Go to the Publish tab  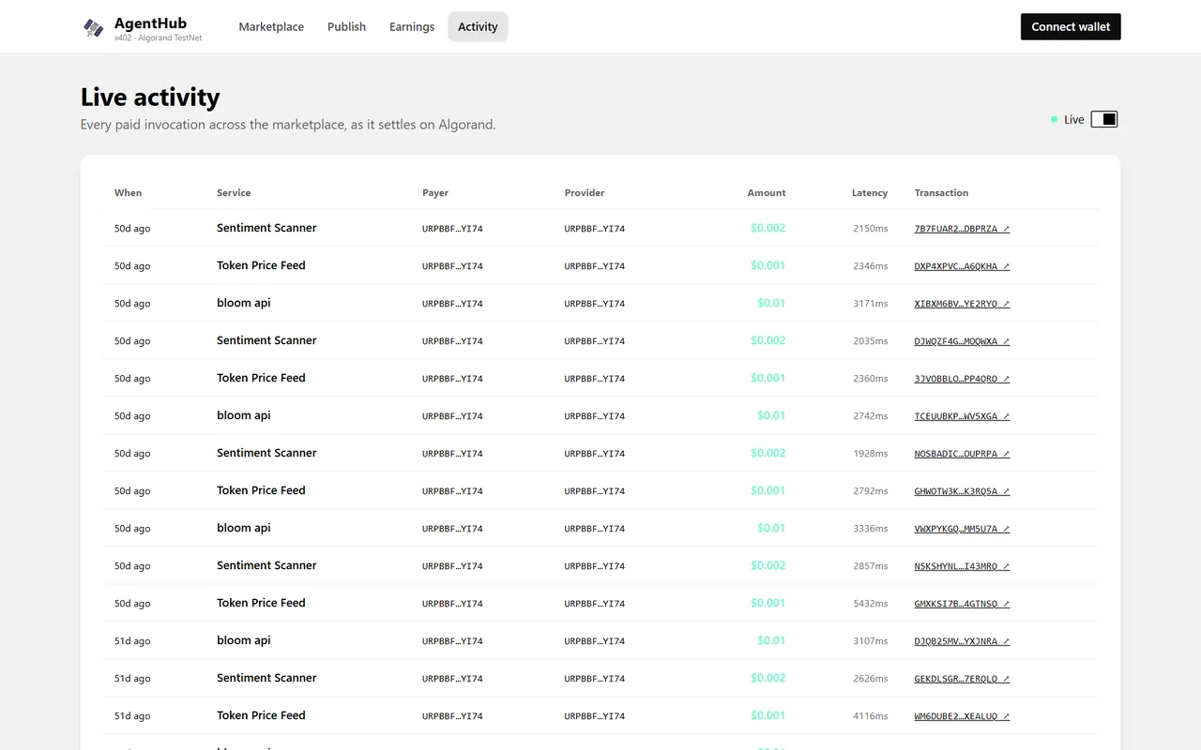pos(346,26)
